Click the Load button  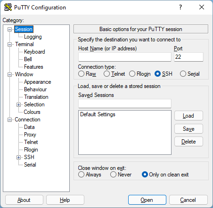[188, 116]
